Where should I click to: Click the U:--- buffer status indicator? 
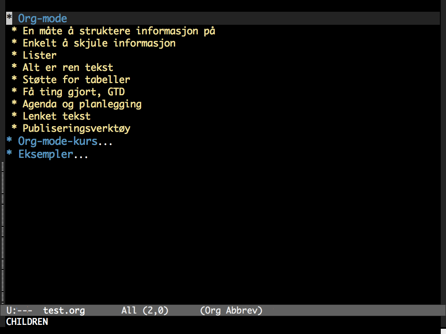tap(19, 311)
